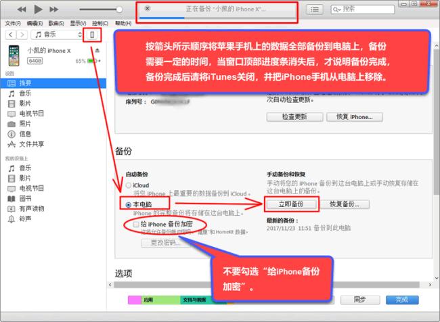440x322 pixels.
Task: Open the list view icon button
Action: point(315,9)
